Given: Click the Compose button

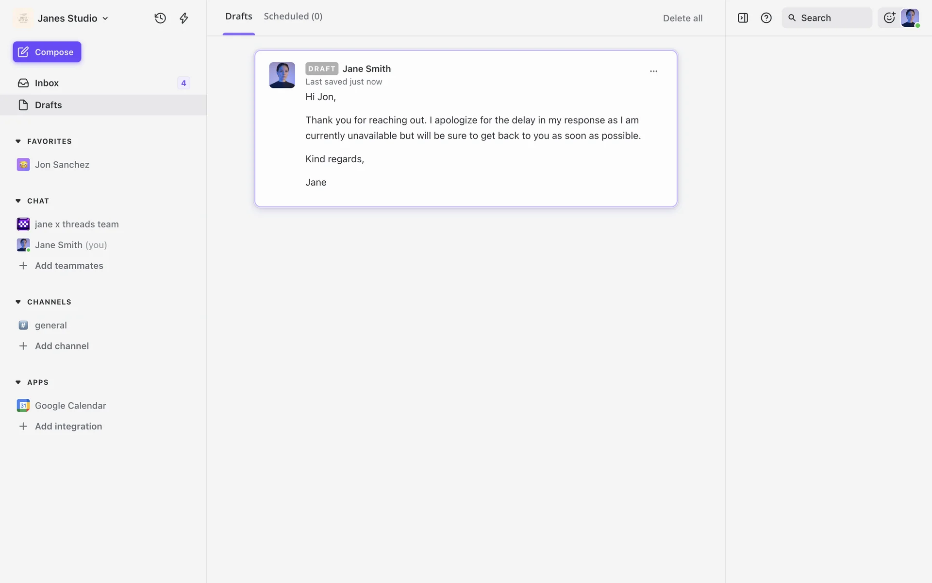Looking at the screenshot, I should (x=47, y=52).
